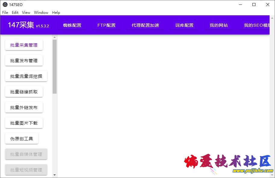Click the 147SEO app icon in title bar
This screenshot has width=275, height=178.
pos(5,5)
